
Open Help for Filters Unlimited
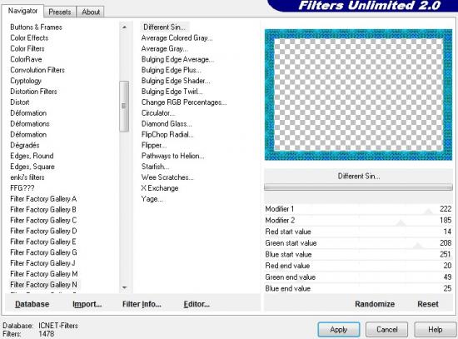point(435,330)
